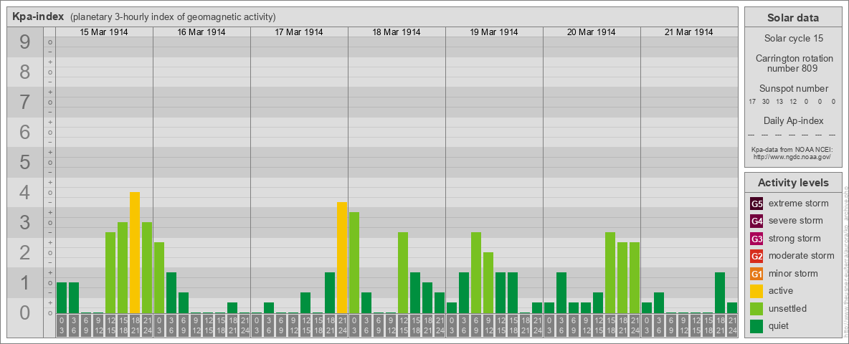The image size is (849, 344).
Task: Click the light green 6-9 bar on 19 Mar
Action: point(476,272)
